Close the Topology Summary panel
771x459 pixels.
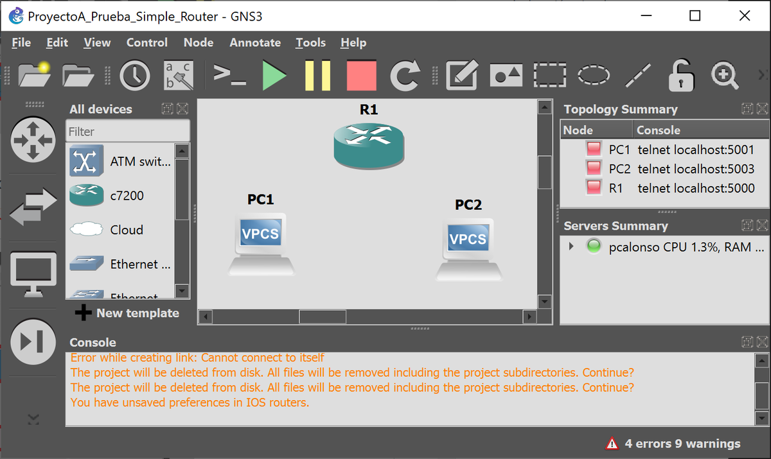coord(762,109)
